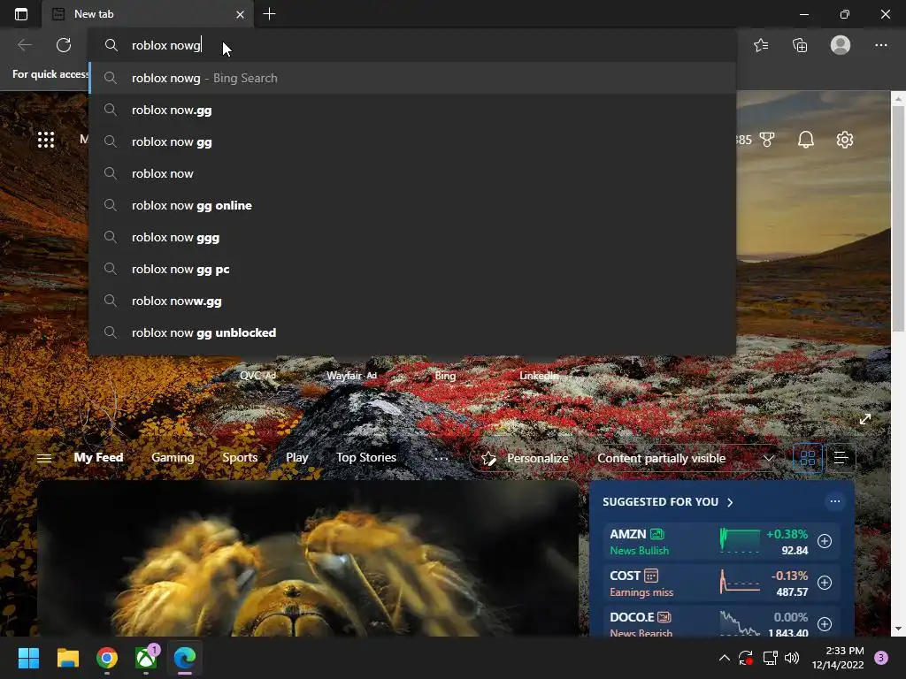Open the app launcher grid icon
Image resolution: width=906 pixels, height=679 pixels.
[x=46, y=140]
